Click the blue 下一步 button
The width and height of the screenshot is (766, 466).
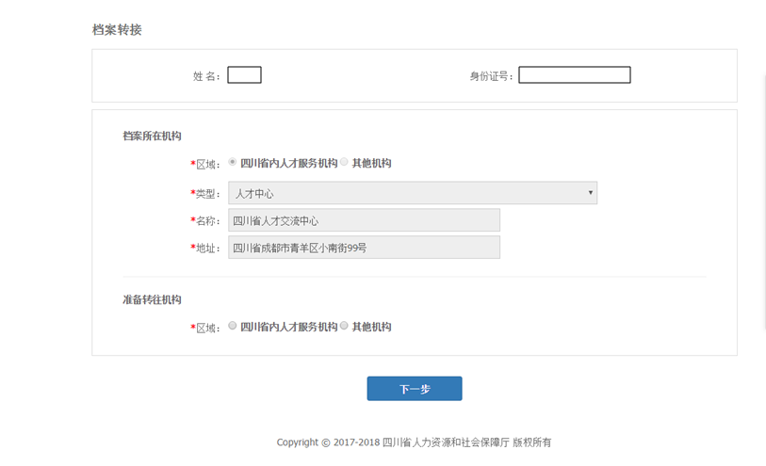(x=415, y=389)
